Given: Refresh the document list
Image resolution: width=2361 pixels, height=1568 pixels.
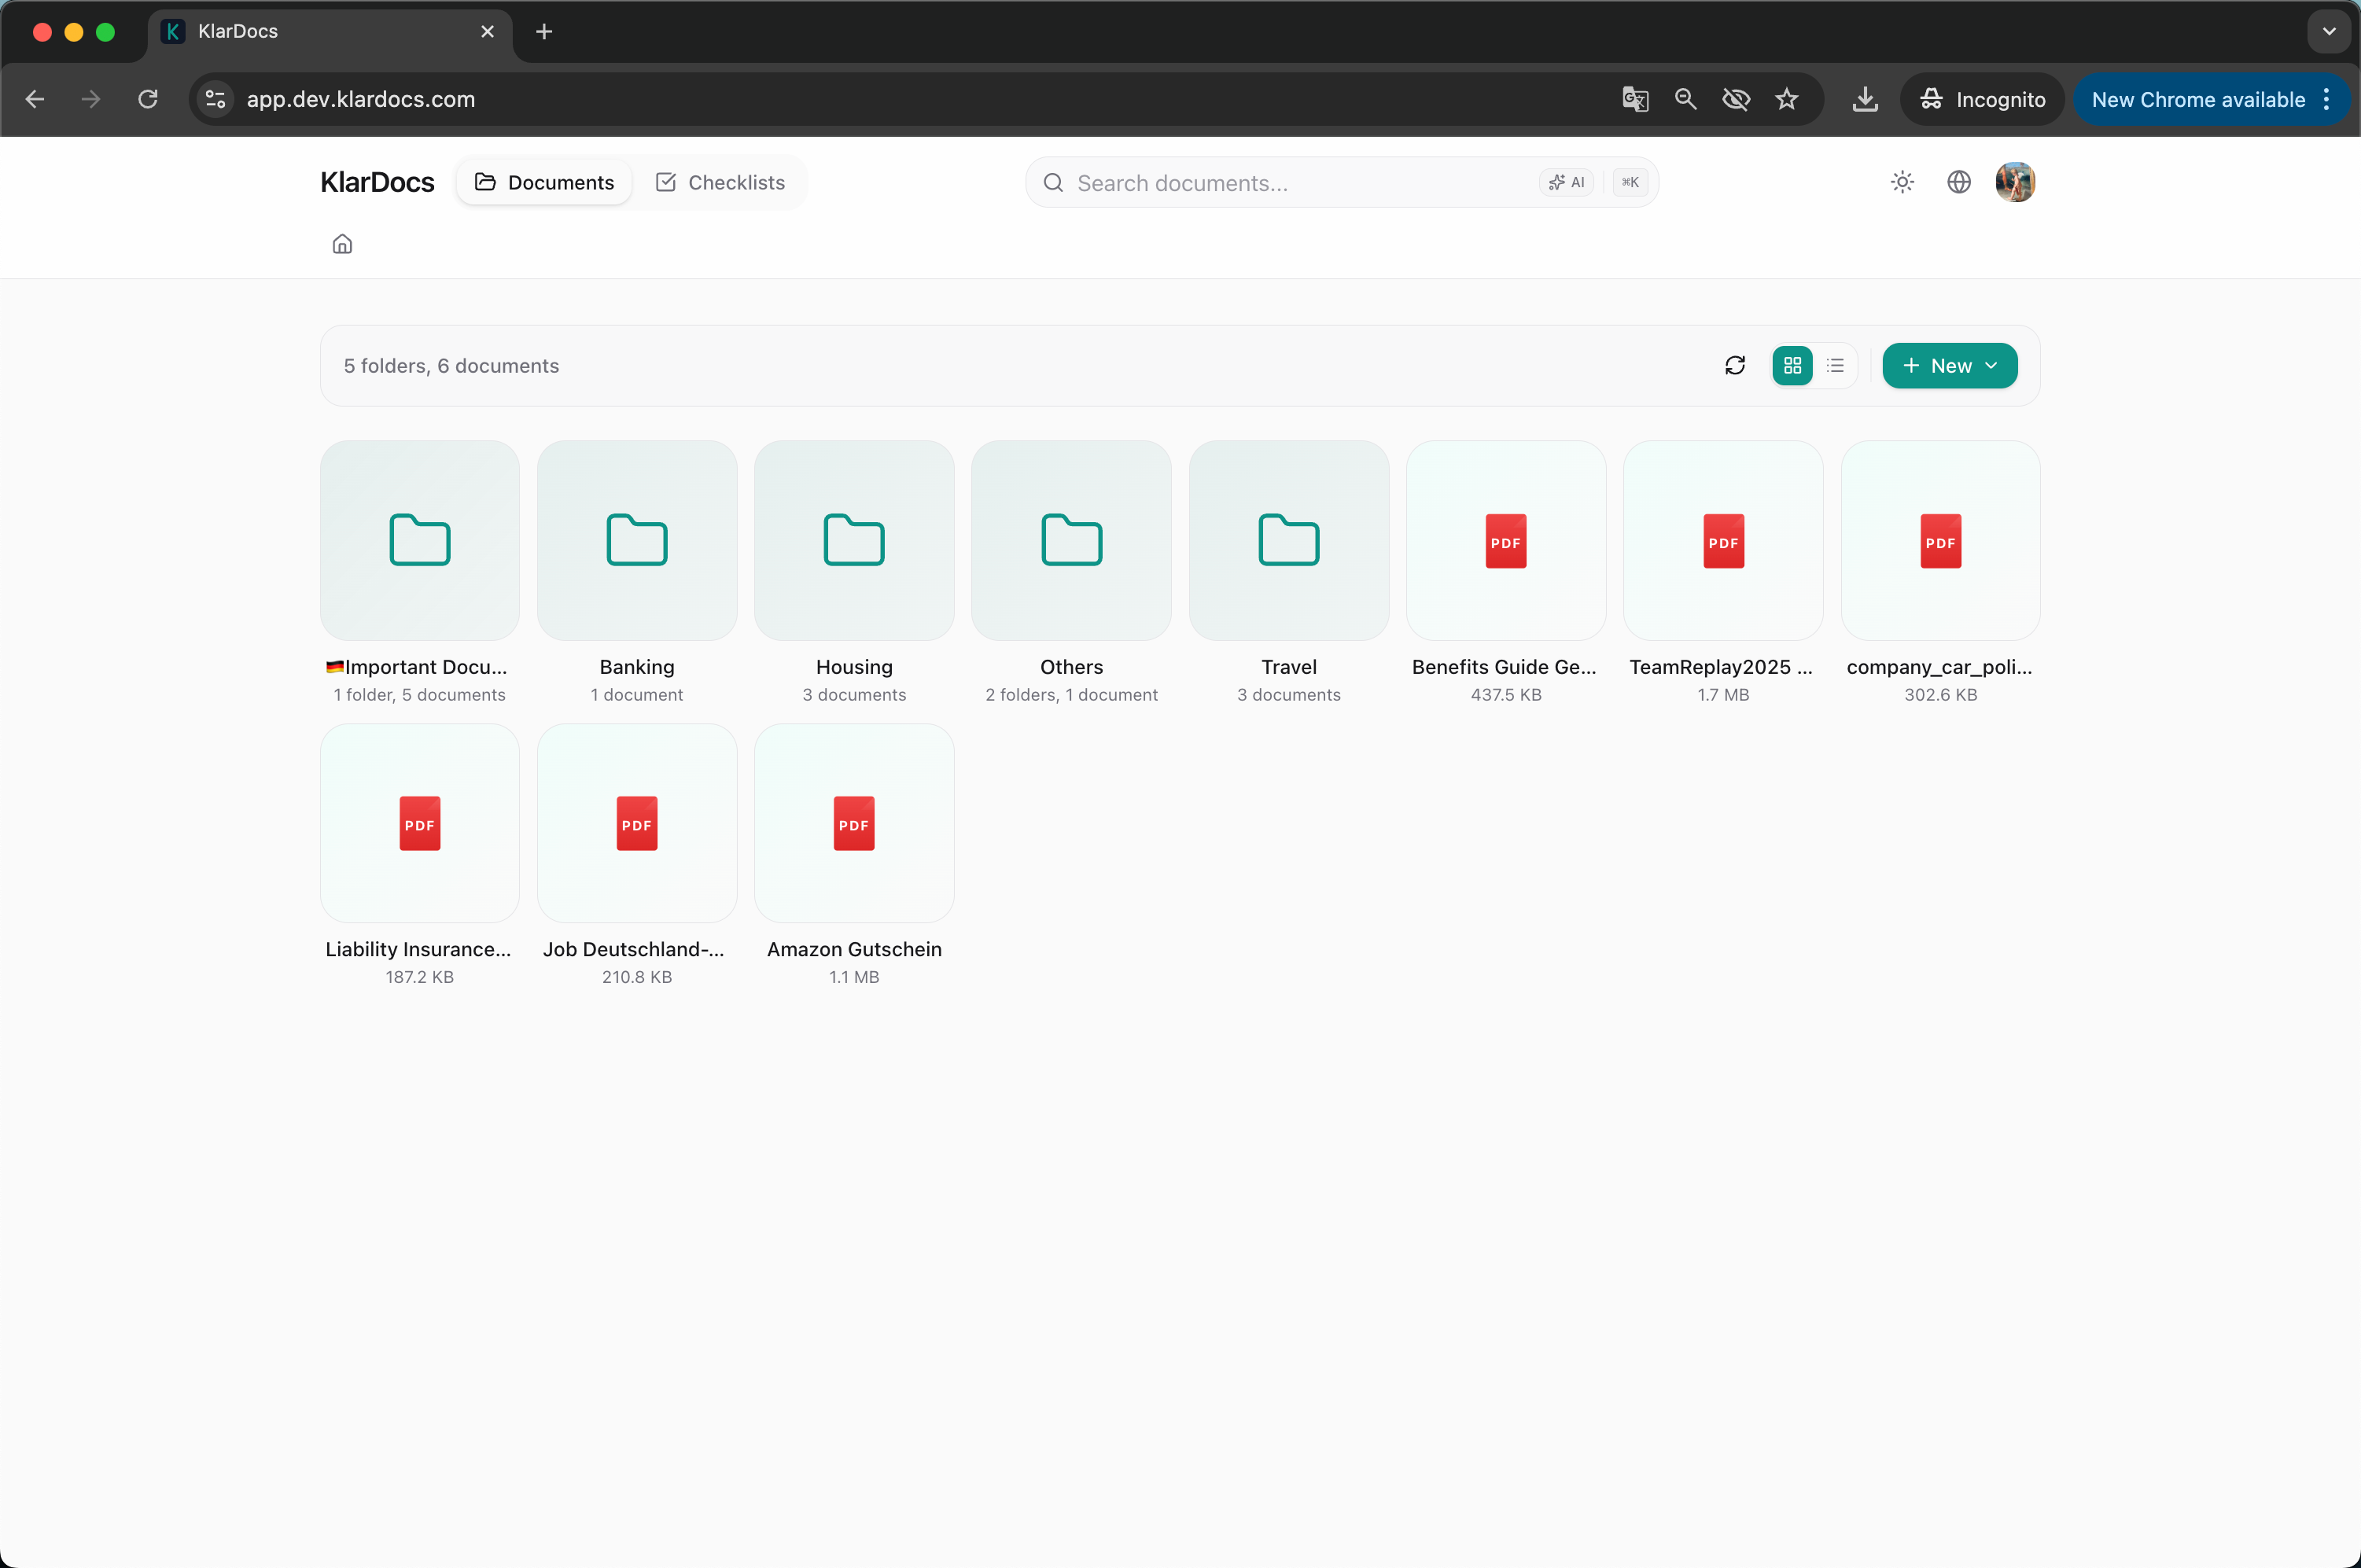Looking at the screenshot, I should [1735, 366].
